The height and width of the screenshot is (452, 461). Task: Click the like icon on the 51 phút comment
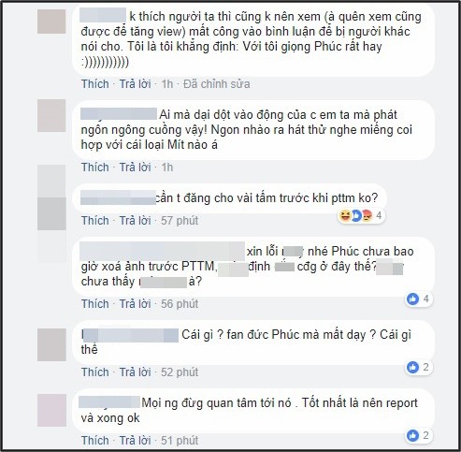click(x=413, y=435)
